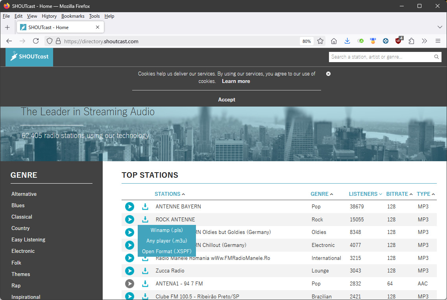Bookmark this page with star icon
447x300 pixels.
pyautogui.click(x=320, y=41)
